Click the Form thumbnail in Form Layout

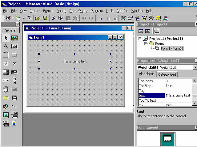pyautogui.click(x=168, y=139)
